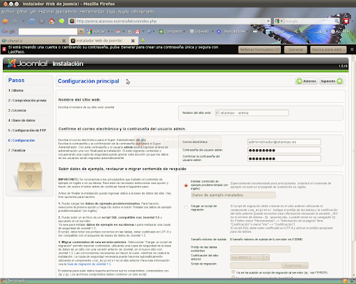Go to the Home page icon
Image resolution: width=356 pixels, height=284 pixels.
51,21
